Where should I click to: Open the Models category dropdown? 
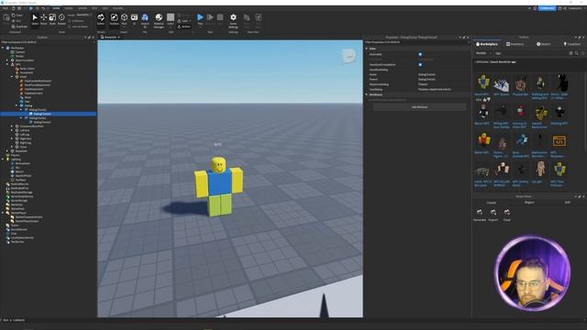483,53
